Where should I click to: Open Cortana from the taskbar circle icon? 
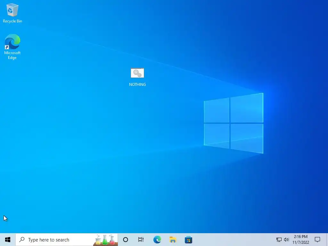pyautogui.click(x=126, y=240)
